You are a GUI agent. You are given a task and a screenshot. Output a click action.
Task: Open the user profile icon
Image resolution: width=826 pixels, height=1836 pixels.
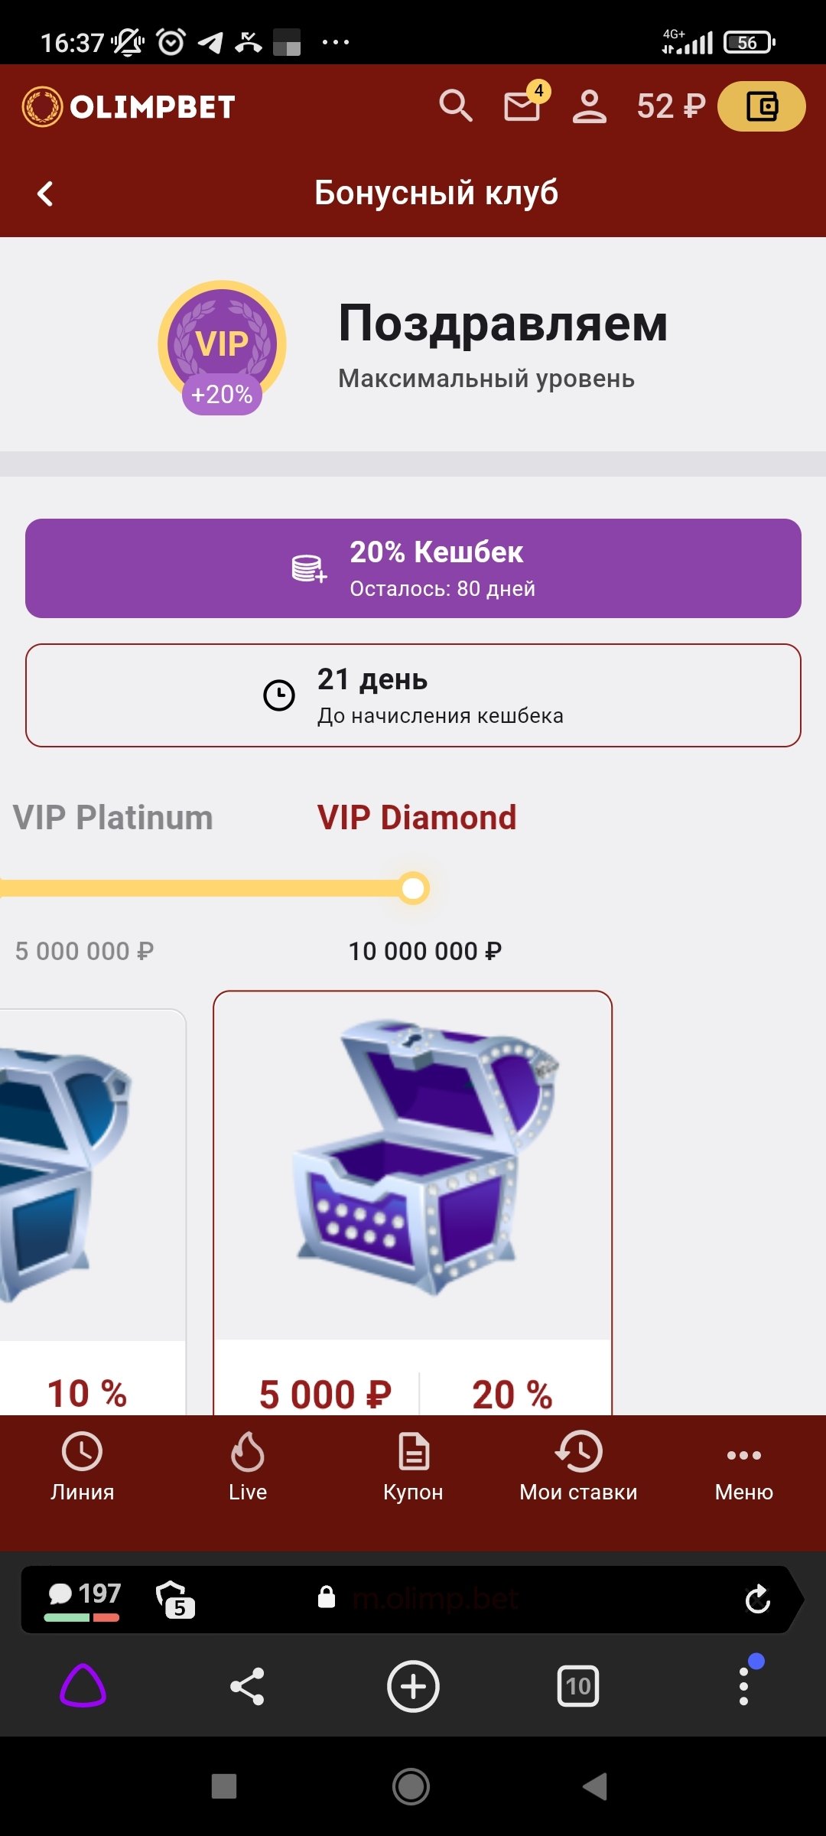click(590, 106)
